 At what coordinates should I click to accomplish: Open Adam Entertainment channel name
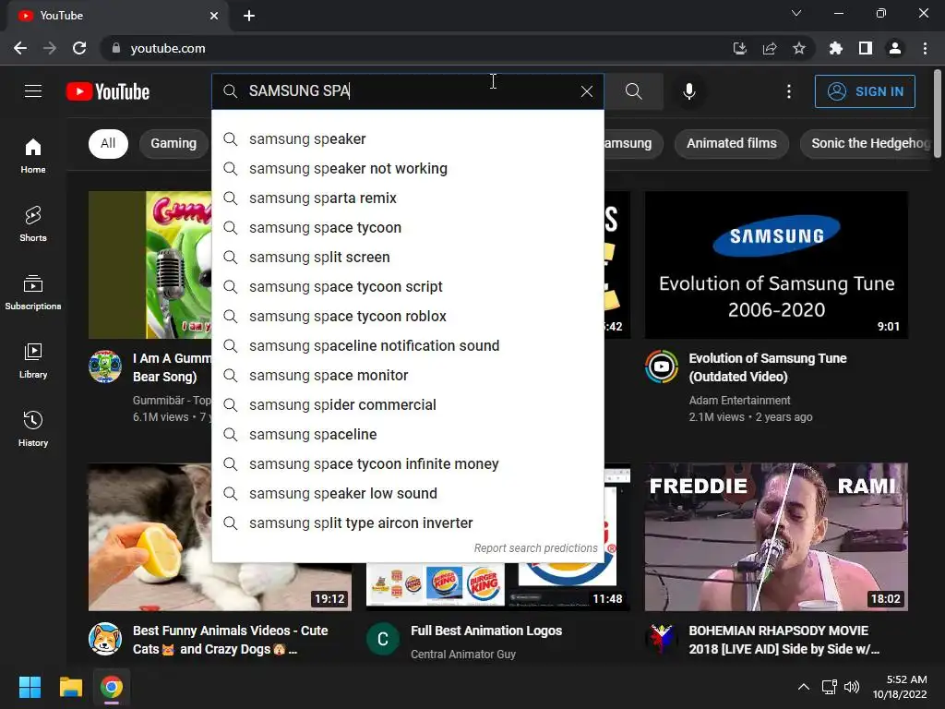(x=739, y=401)
